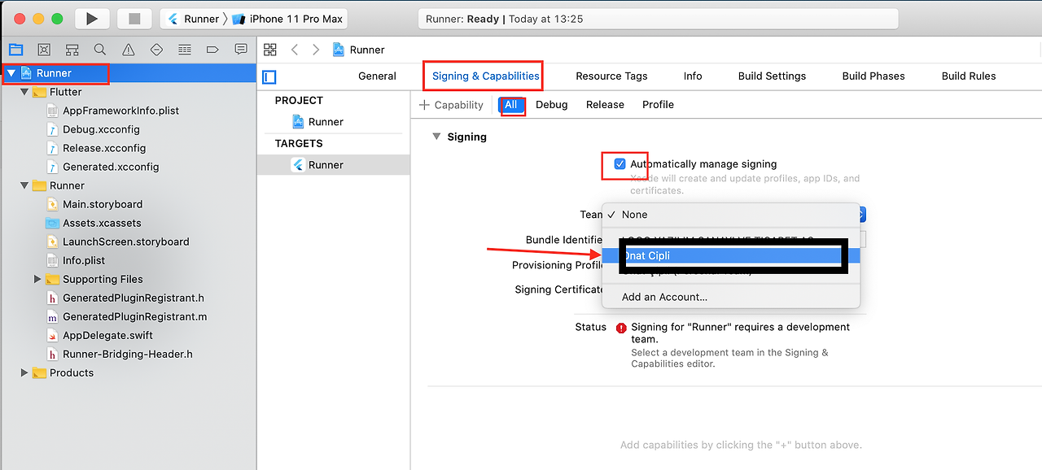Image resolution: width=1042 pixels, height=470 pixels.
Task: Add a new Capability
Action: click(451, 104)
